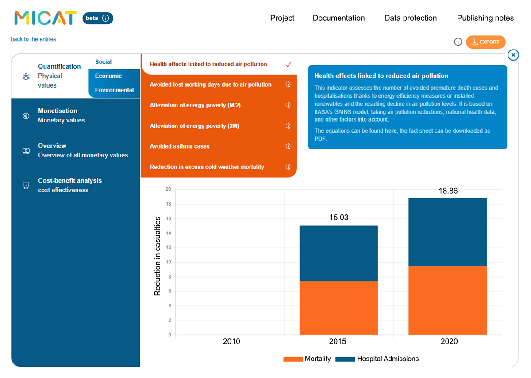
Task: Follow the 'back to the entries' link
Action: tap(34, 39)
